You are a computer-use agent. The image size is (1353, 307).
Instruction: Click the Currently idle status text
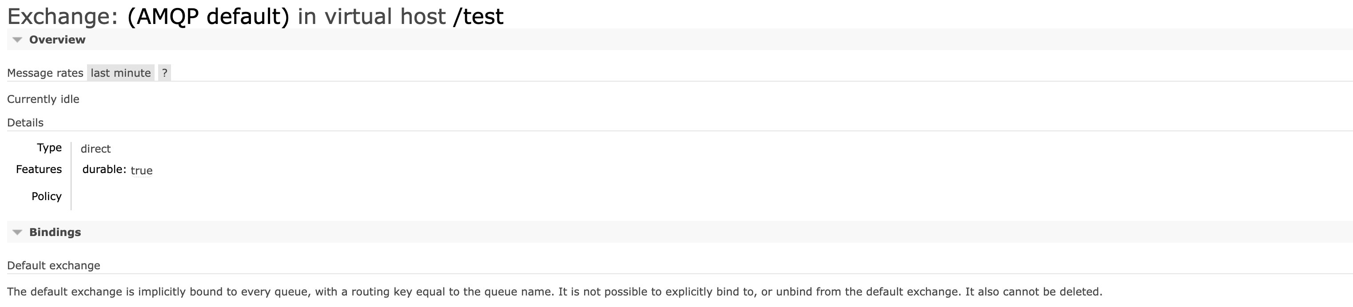coord(44,98)
